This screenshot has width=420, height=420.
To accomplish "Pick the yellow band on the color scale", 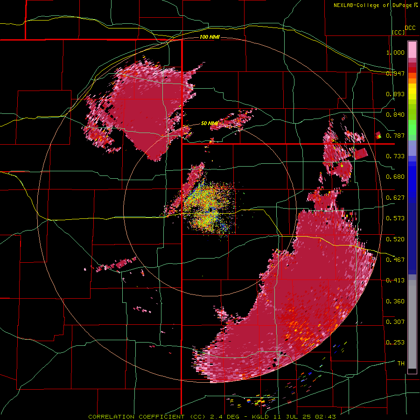I will coord(412,92).
